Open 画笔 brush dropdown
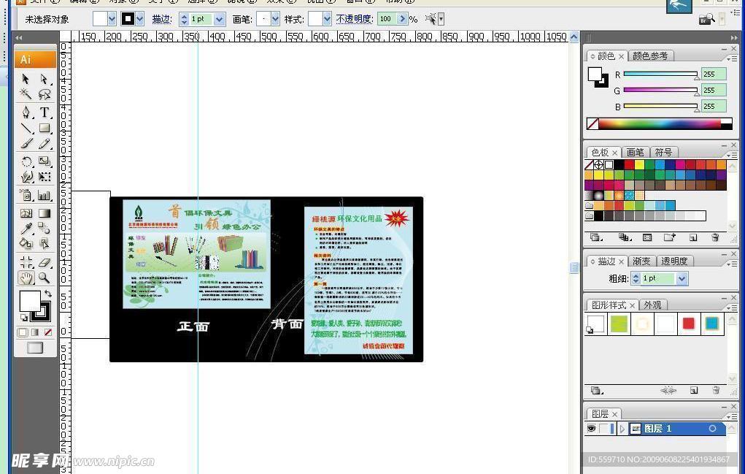The image size is (745, 474). click(275, 19)
